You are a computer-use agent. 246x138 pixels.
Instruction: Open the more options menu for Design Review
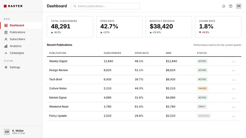point(233,71)
